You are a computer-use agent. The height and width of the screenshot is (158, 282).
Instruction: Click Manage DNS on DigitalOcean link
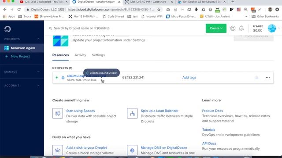point(164,147)
